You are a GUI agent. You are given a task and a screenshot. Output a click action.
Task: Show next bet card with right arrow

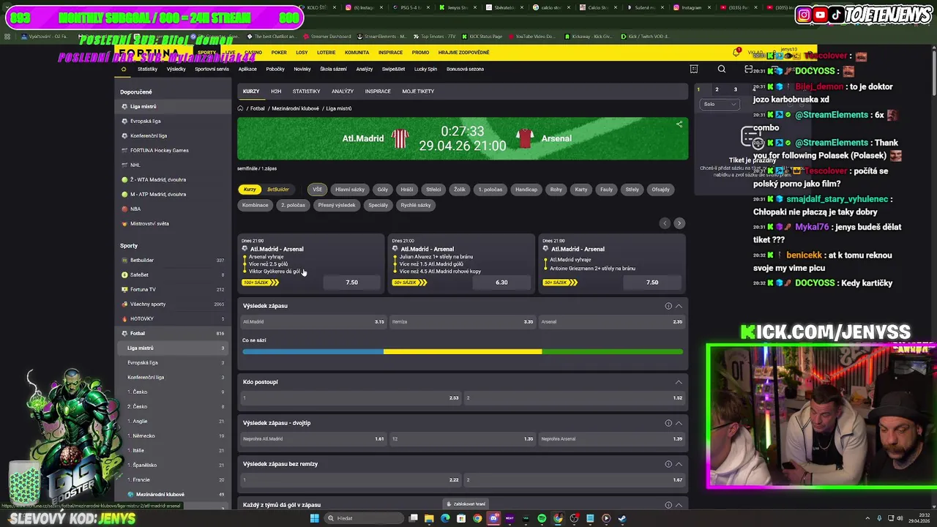click(679, 223)
